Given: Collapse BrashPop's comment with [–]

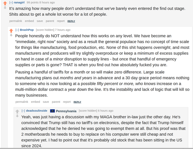Looking at the screenshot, I should click(x=17, y=30).
